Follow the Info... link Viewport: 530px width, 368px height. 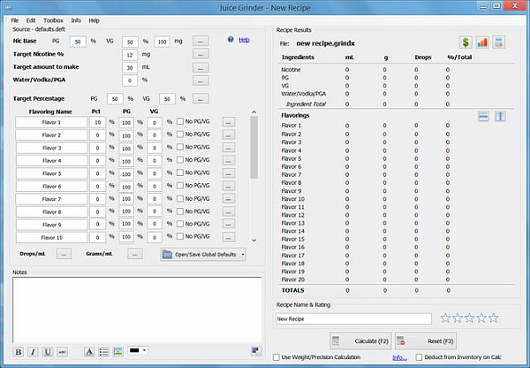pyautogui.click(x=399, y=357)
